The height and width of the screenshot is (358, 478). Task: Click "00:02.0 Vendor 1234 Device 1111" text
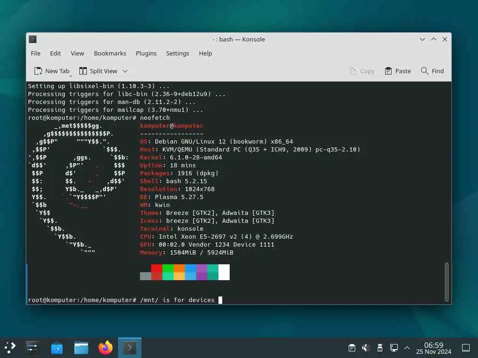click(217, 244)
